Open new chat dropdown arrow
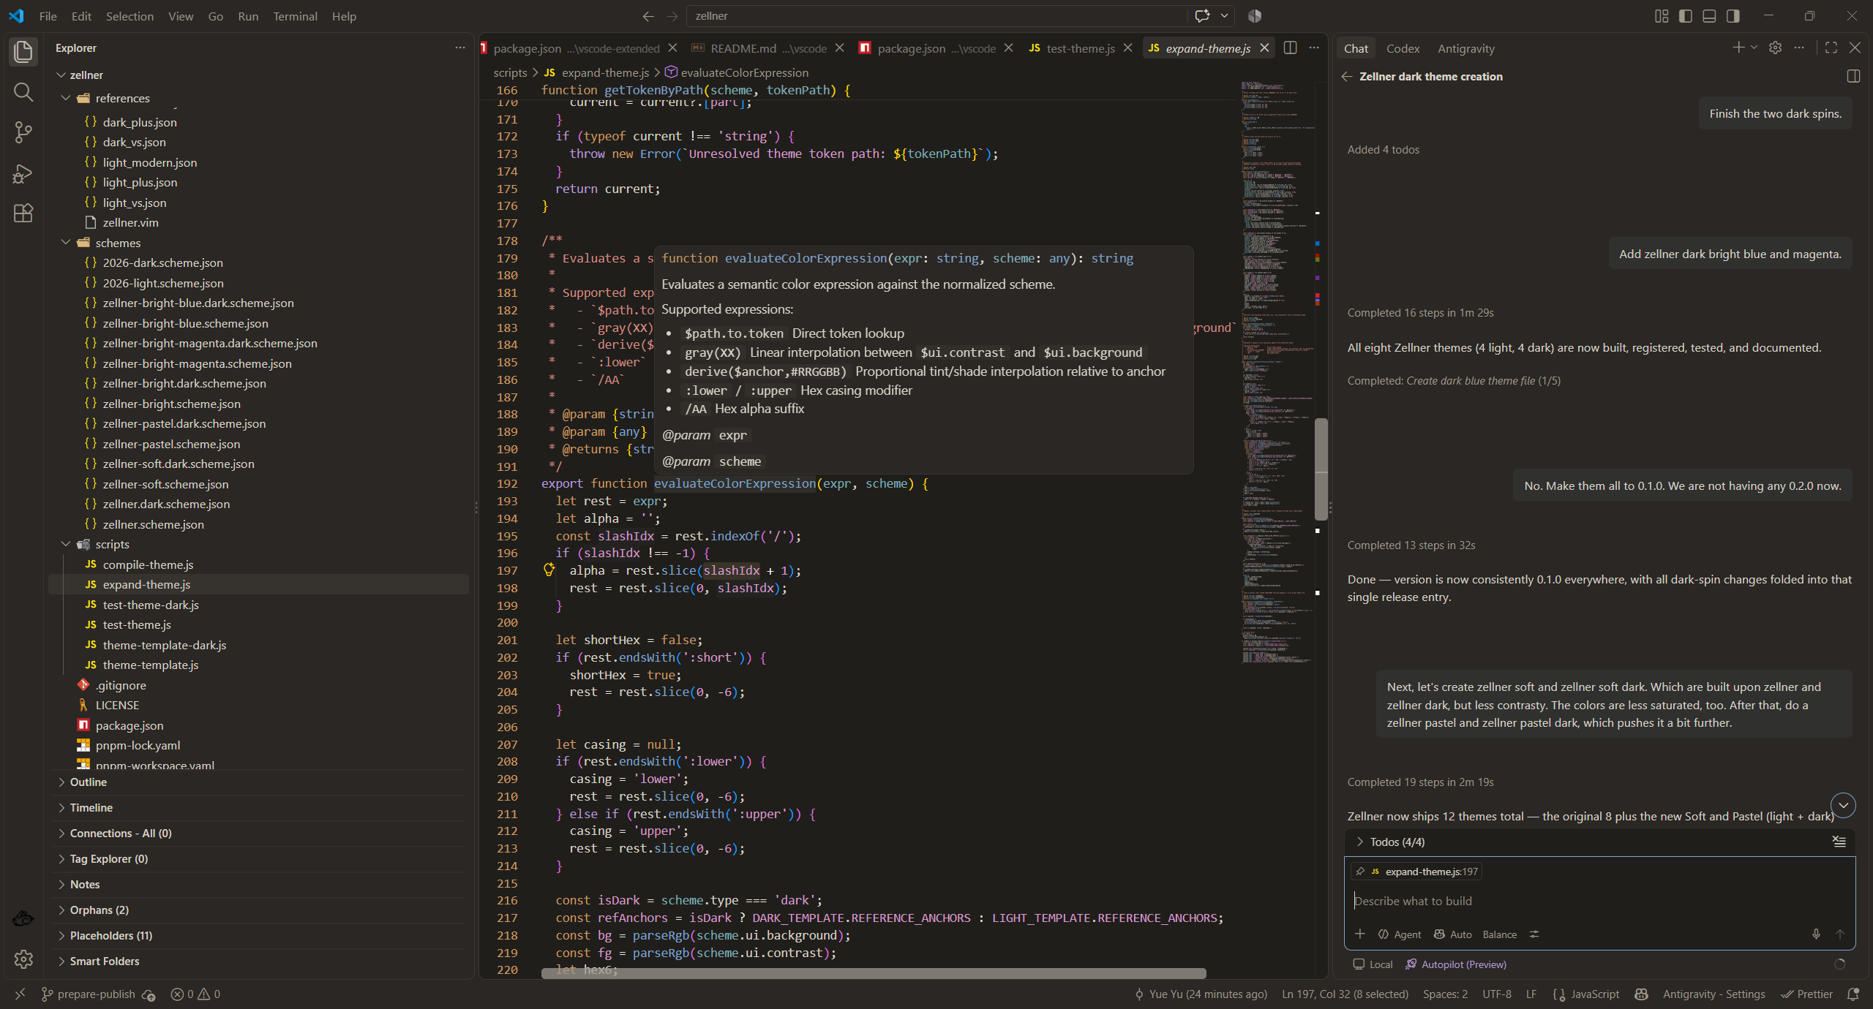Screen dimensions: 1873x1009 pos(1754,48)
